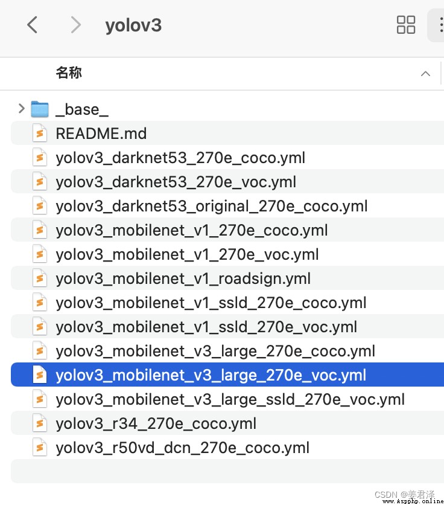Select yolov3_mobilenet_v3_large_ssld_270e_voc.yml
Viewport: 444px width, 505px height.
click(x=227, y=399)
